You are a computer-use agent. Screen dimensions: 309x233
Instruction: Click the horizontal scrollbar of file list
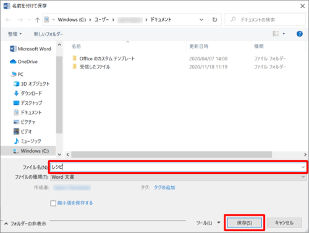pyautogui.click(x=171, y=154)
